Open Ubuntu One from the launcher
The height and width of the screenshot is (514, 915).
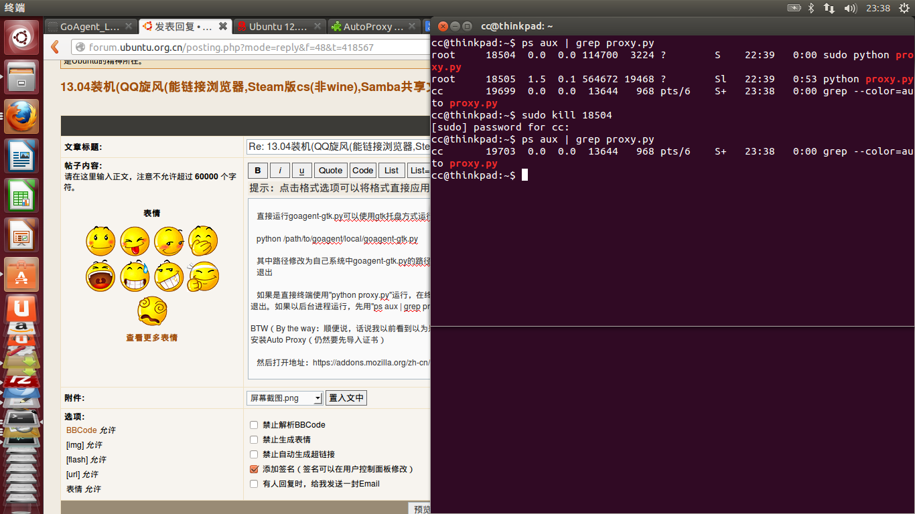click(22, 308)
